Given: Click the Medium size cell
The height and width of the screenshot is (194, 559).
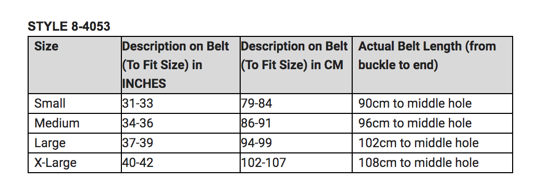Looking at the screenshot, I should [x=74, y=123].
